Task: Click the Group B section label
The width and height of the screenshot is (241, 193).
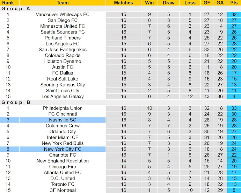Action: (x=16, y=102)
